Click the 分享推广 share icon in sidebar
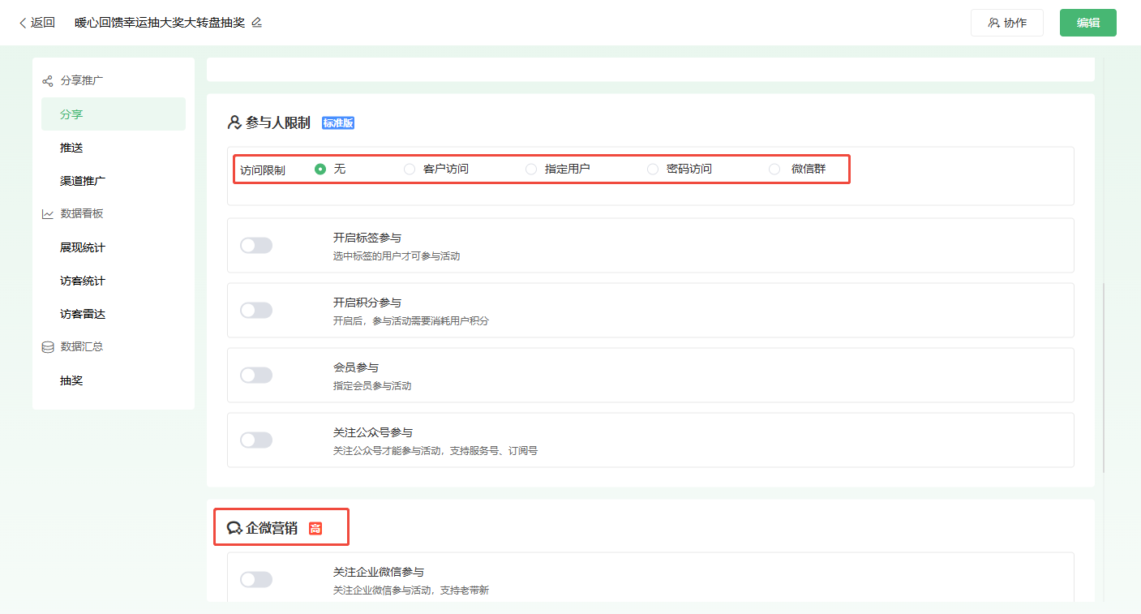 [x=48, y=81]
